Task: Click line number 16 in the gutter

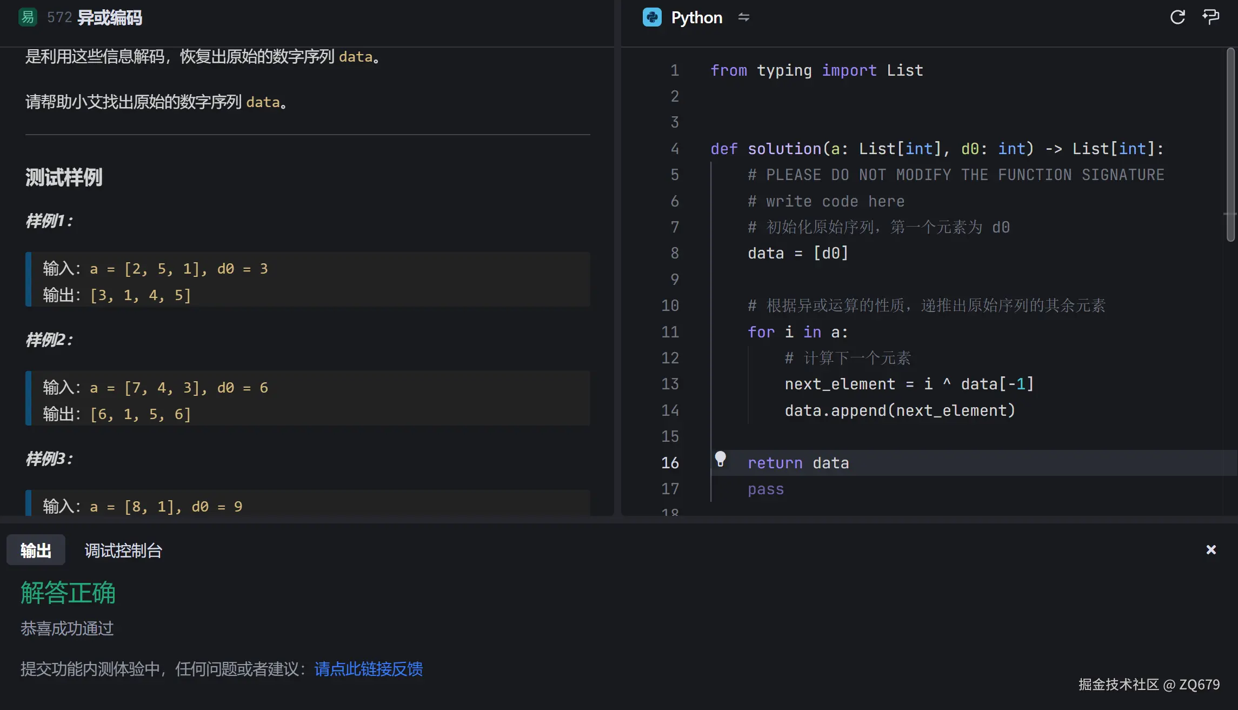Action: 670,463
